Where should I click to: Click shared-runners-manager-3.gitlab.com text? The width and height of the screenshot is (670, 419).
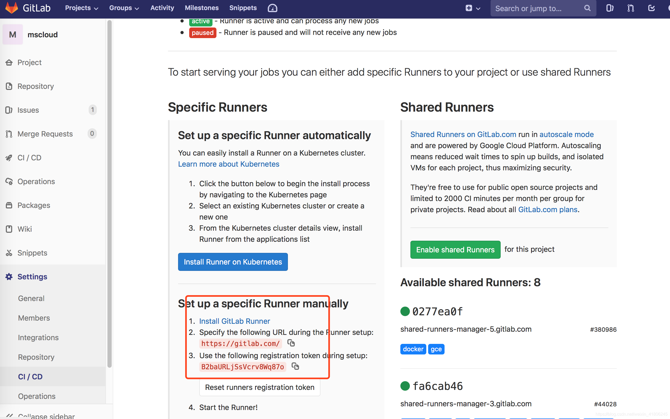(466, 404)
